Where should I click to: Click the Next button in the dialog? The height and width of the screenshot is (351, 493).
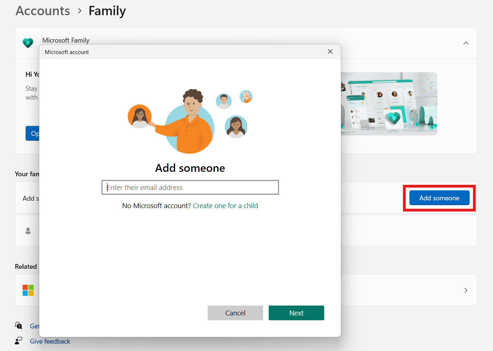point(296,313)
